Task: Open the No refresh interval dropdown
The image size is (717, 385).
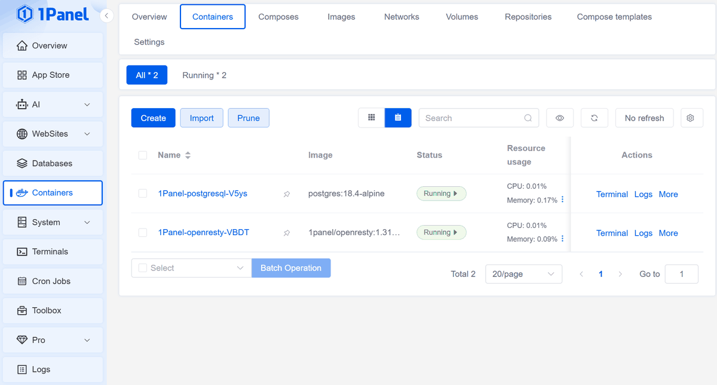Action: pos(644,118)
